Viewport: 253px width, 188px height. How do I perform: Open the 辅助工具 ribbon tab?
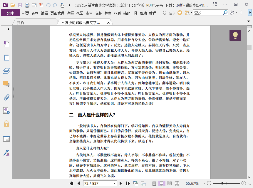(x=130, y=13)
